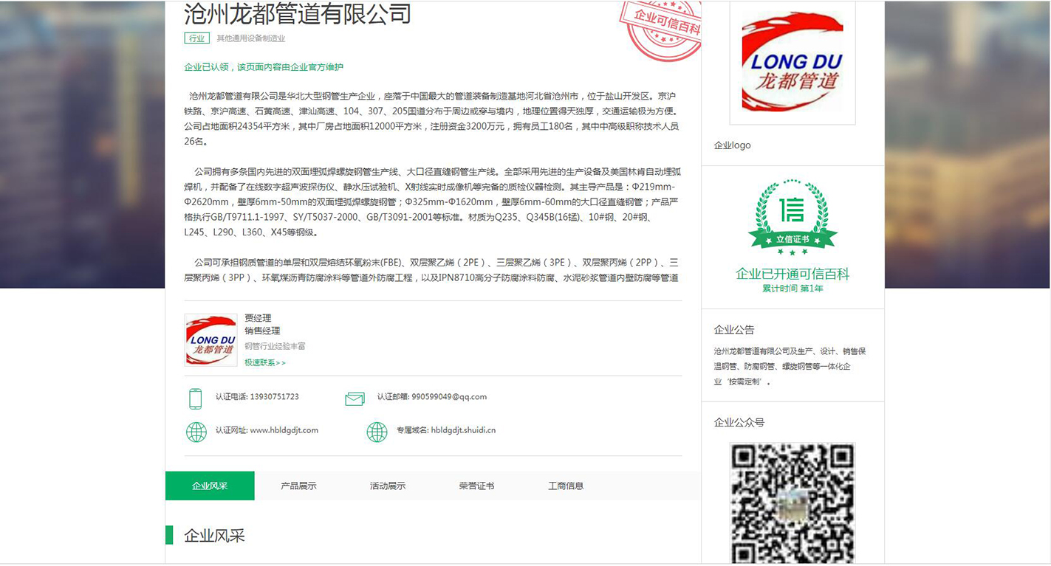
Task: Click the 企业公众号 QR code
Action: coord(792,503)
